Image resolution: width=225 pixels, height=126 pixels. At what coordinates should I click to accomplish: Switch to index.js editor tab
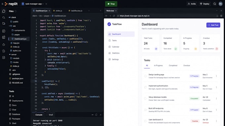point(58,11)
